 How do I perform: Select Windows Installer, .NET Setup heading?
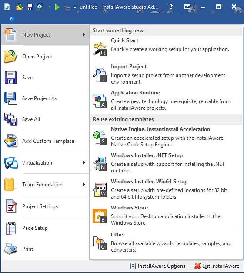click(x=147, y=155)
